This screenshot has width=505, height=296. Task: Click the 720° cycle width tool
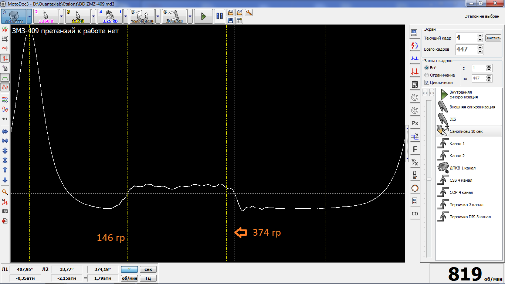(5, 39)
